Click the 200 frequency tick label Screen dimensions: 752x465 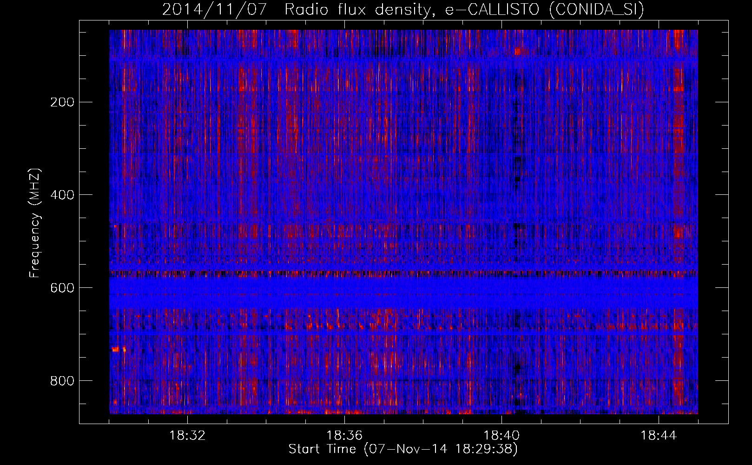(62, 102)
